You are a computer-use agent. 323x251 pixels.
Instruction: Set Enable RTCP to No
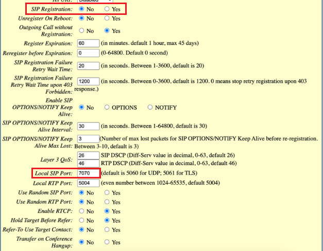[x=81, y=211]
